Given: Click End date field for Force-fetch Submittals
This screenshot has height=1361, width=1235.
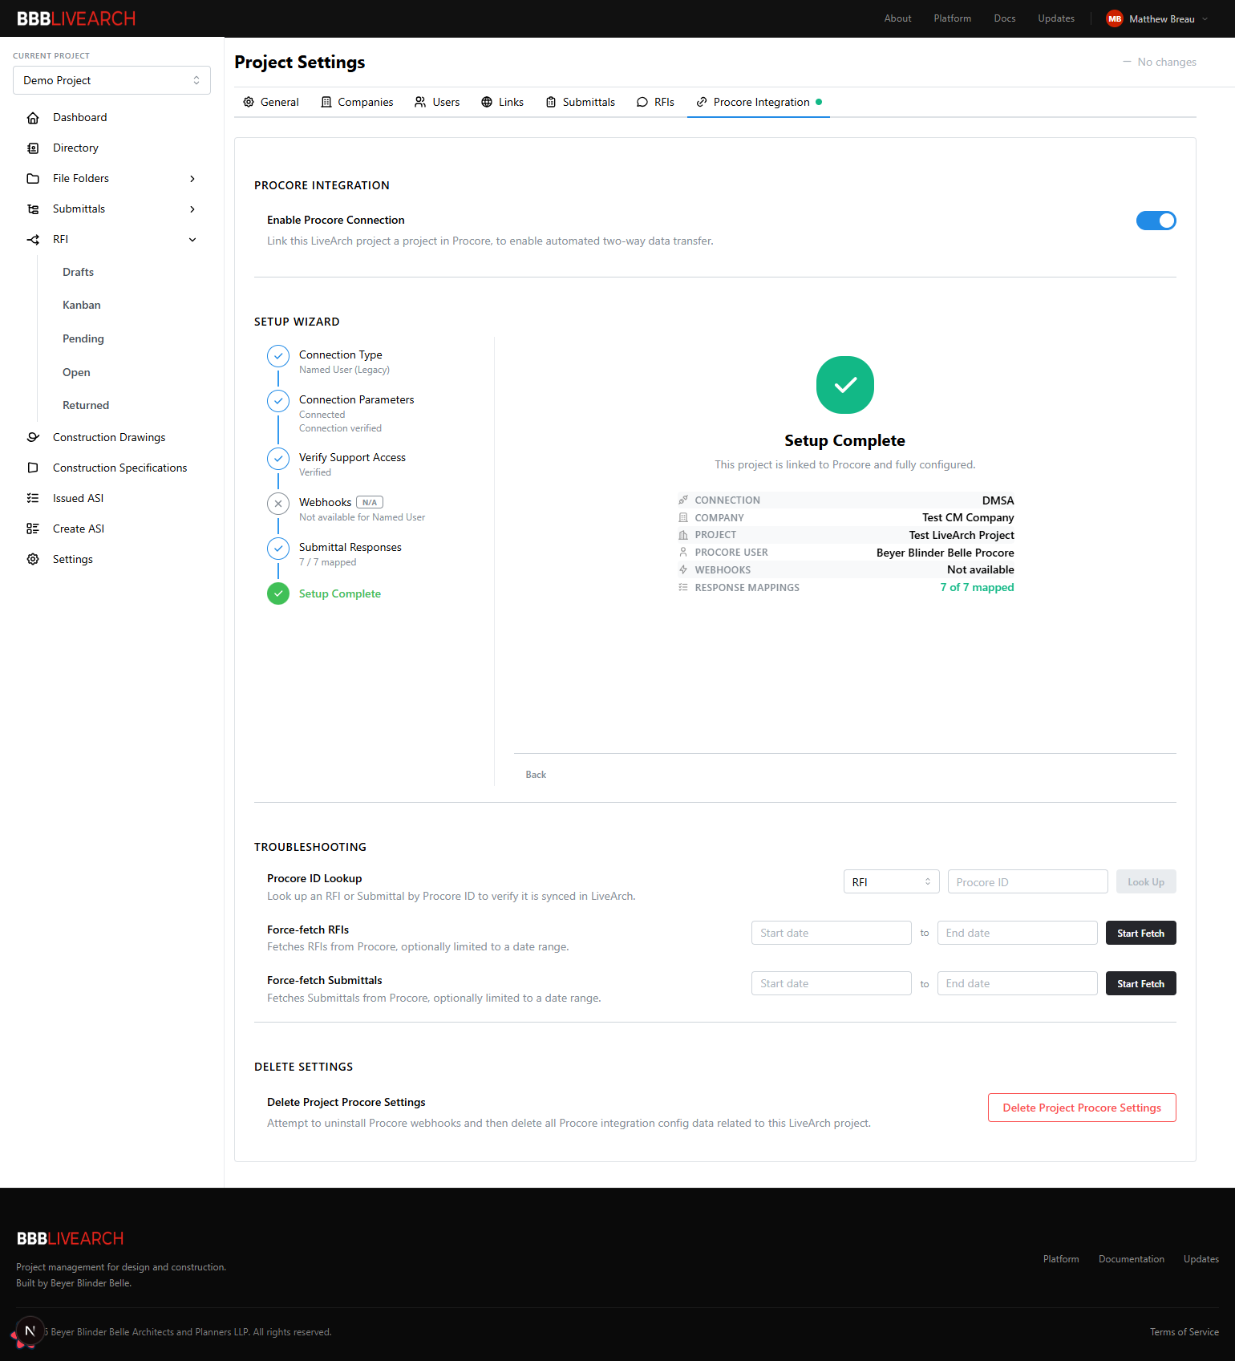Looking at the screenshot, I should point(1017,983).
